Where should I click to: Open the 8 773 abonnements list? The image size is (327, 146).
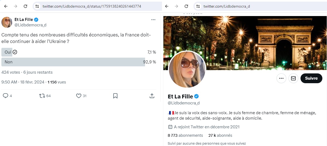[185, 135]
